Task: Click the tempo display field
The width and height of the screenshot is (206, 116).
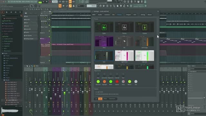Action: click(x=55, y=2)
